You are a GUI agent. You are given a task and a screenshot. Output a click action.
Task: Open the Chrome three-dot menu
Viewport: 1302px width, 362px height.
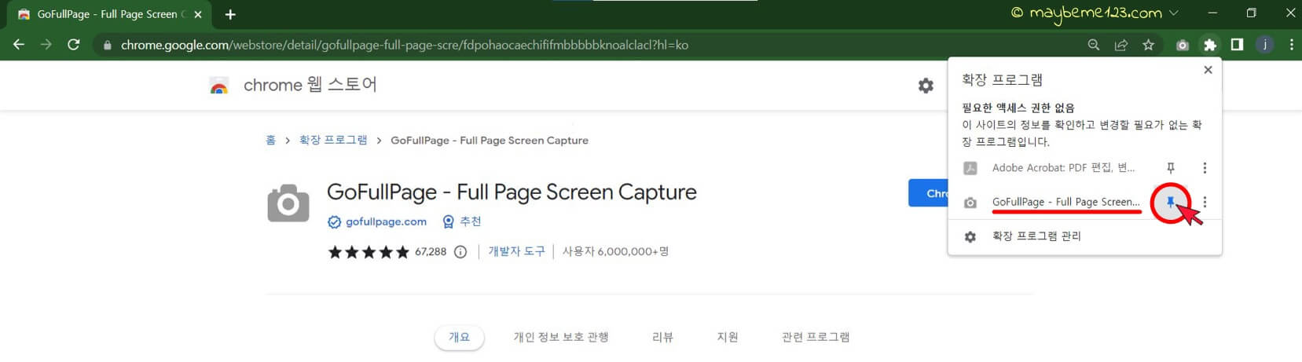point(1291,45)
